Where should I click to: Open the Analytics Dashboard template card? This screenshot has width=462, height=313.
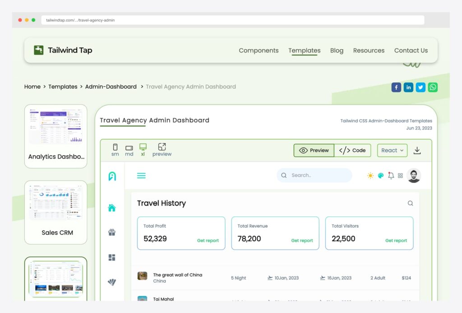click(56, 136)
